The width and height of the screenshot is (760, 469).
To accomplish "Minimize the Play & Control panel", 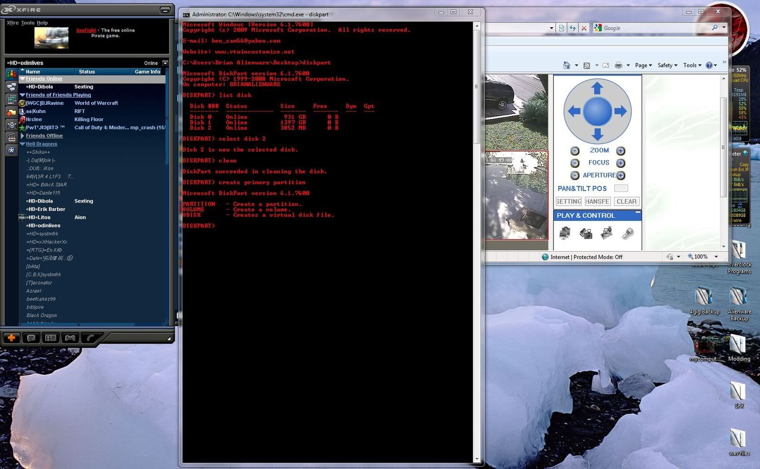I will click(637, 212).
